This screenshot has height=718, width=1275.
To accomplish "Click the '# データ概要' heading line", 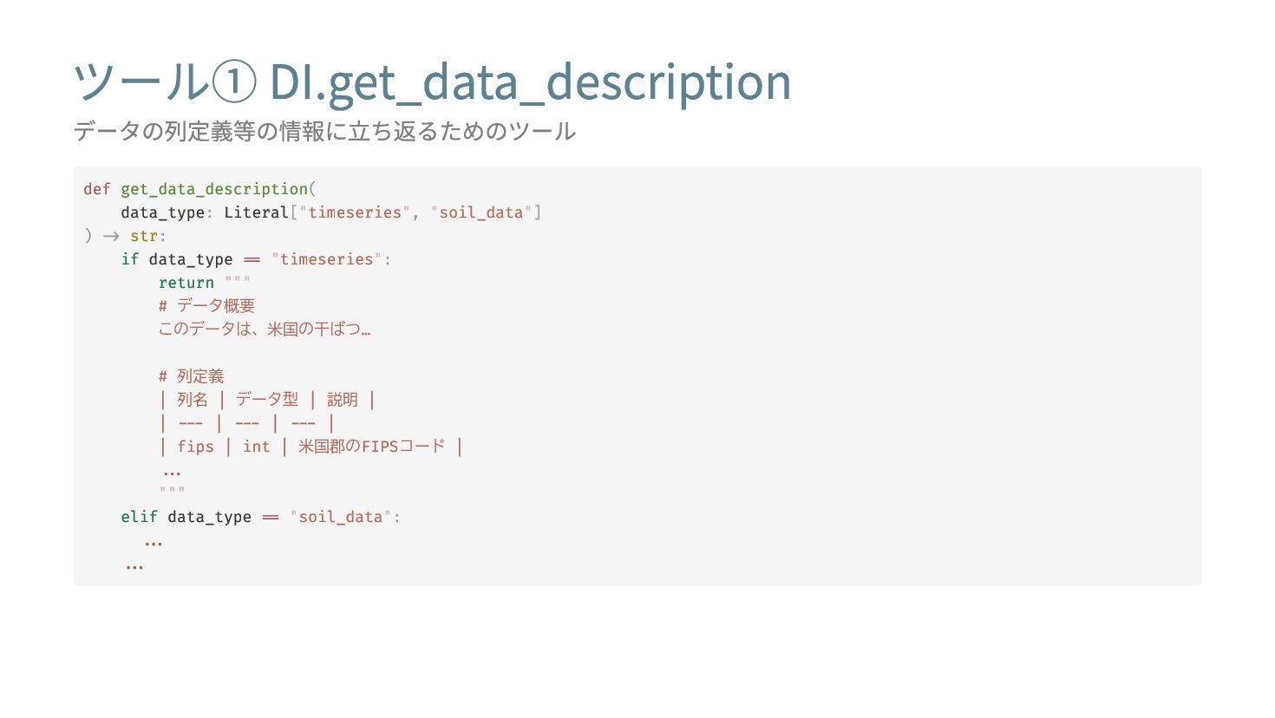I will 206,306.
